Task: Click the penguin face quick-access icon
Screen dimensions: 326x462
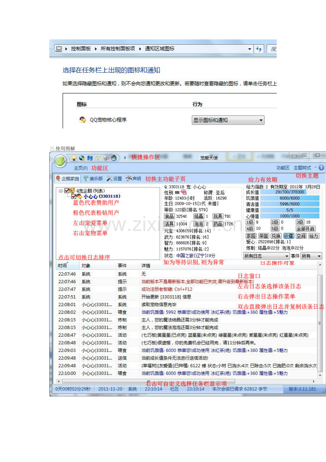Action: point(114,158)
